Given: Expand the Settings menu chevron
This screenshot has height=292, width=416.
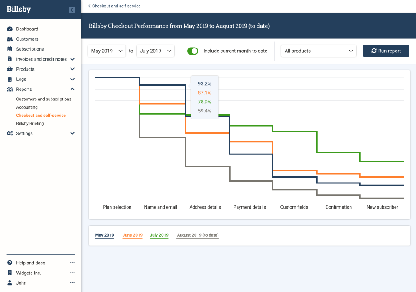Looking at the screenshot, I should point(72,133).
